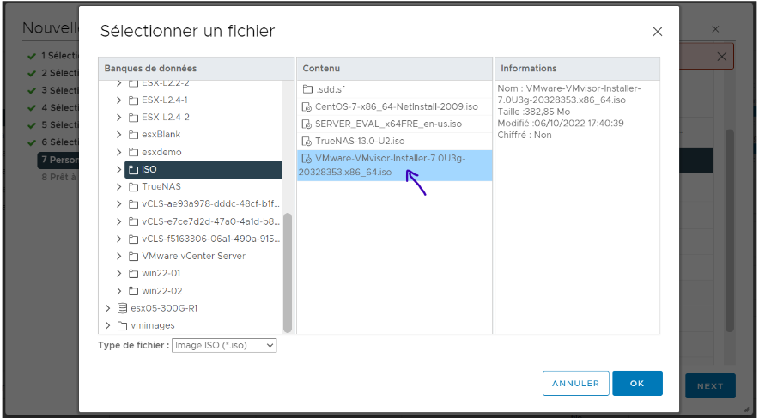
Task: Open the .sdd.sf folder entry
Action: point(394,89)
